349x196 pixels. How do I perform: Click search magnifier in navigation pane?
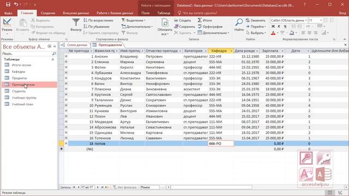point(54,53)
